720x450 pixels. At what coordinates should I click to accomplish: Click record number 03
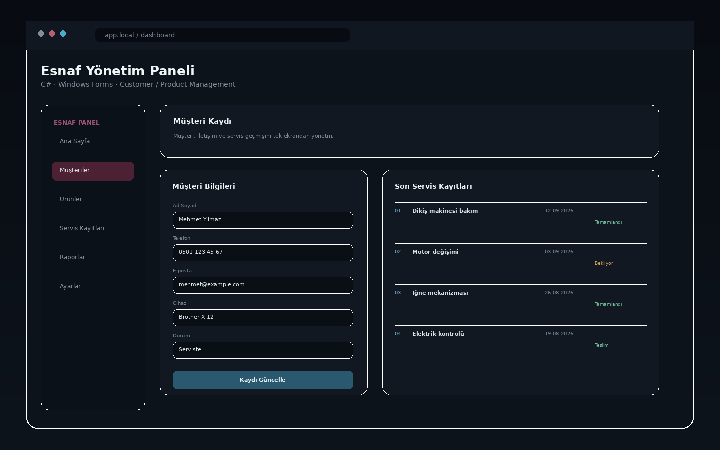(398, 293)
